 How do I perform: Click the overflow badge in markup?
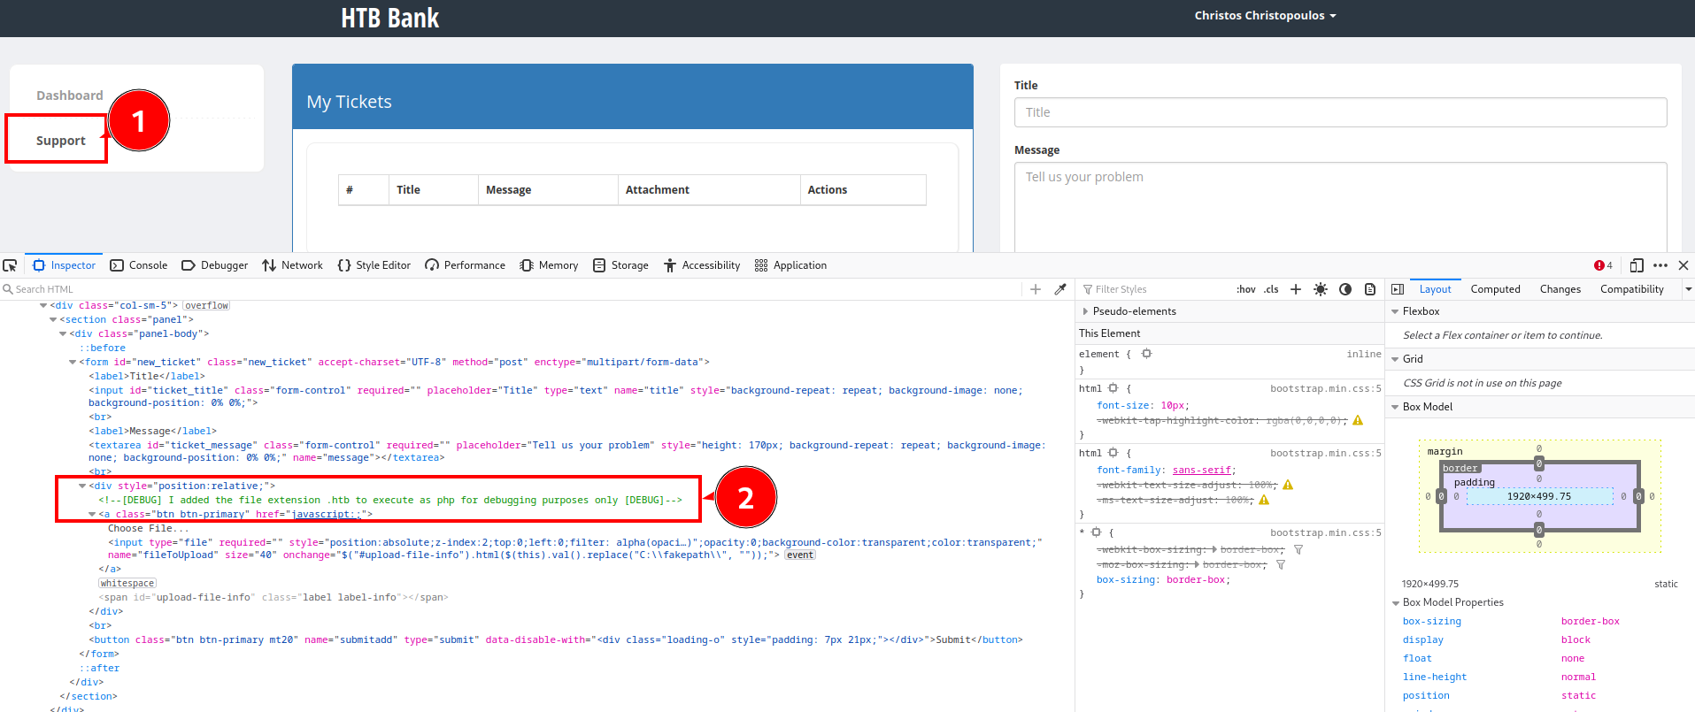[x=207, y=305]
